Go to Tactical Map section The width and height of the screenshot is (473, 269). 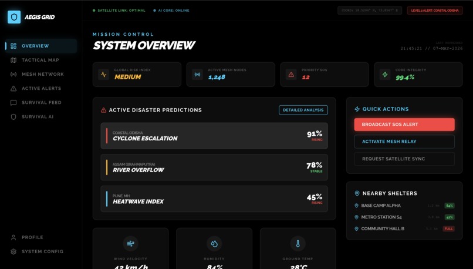coord(41,60)
